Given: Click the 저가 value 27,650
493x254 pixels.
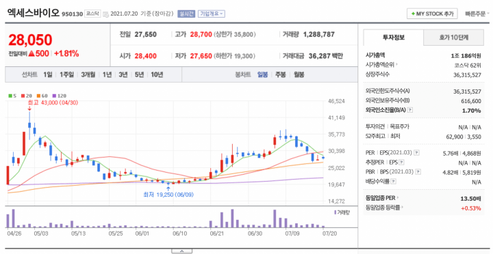Looking at the screenshot, I should (x=201, y=56).
